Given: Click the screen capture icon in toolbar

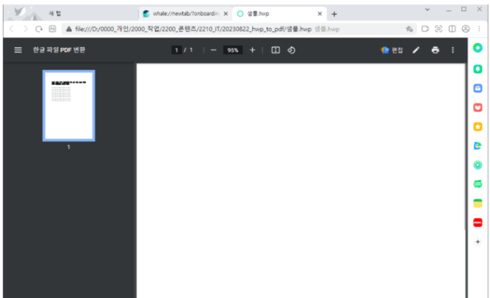Looking at the screenshot, I should pyautogui.click(x=439, y=29).
